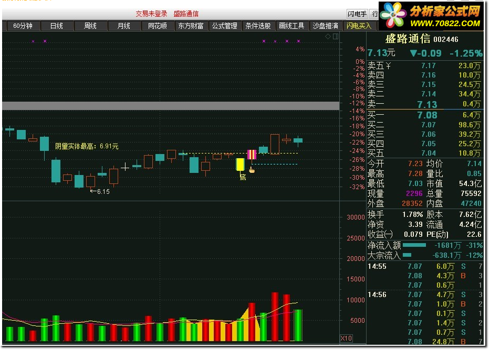Screen dimensions: 490x350
Task: Click the yellow-magenta striped signal candle
Action: [252, 155]
